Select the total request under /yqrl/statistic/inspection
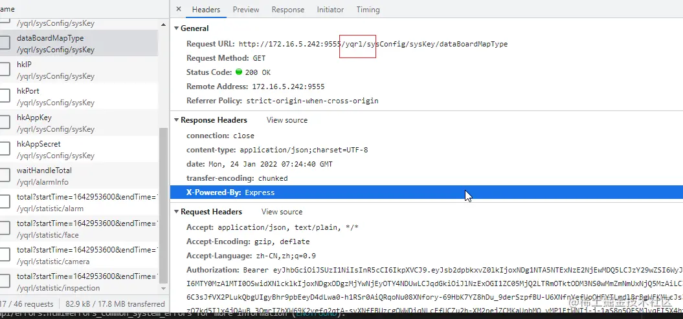This screenshot has height=319, width=683. coord(79,282)
